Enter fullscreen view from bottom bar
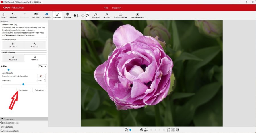This screenshot has width=256, height=133. tap(173, 130)
